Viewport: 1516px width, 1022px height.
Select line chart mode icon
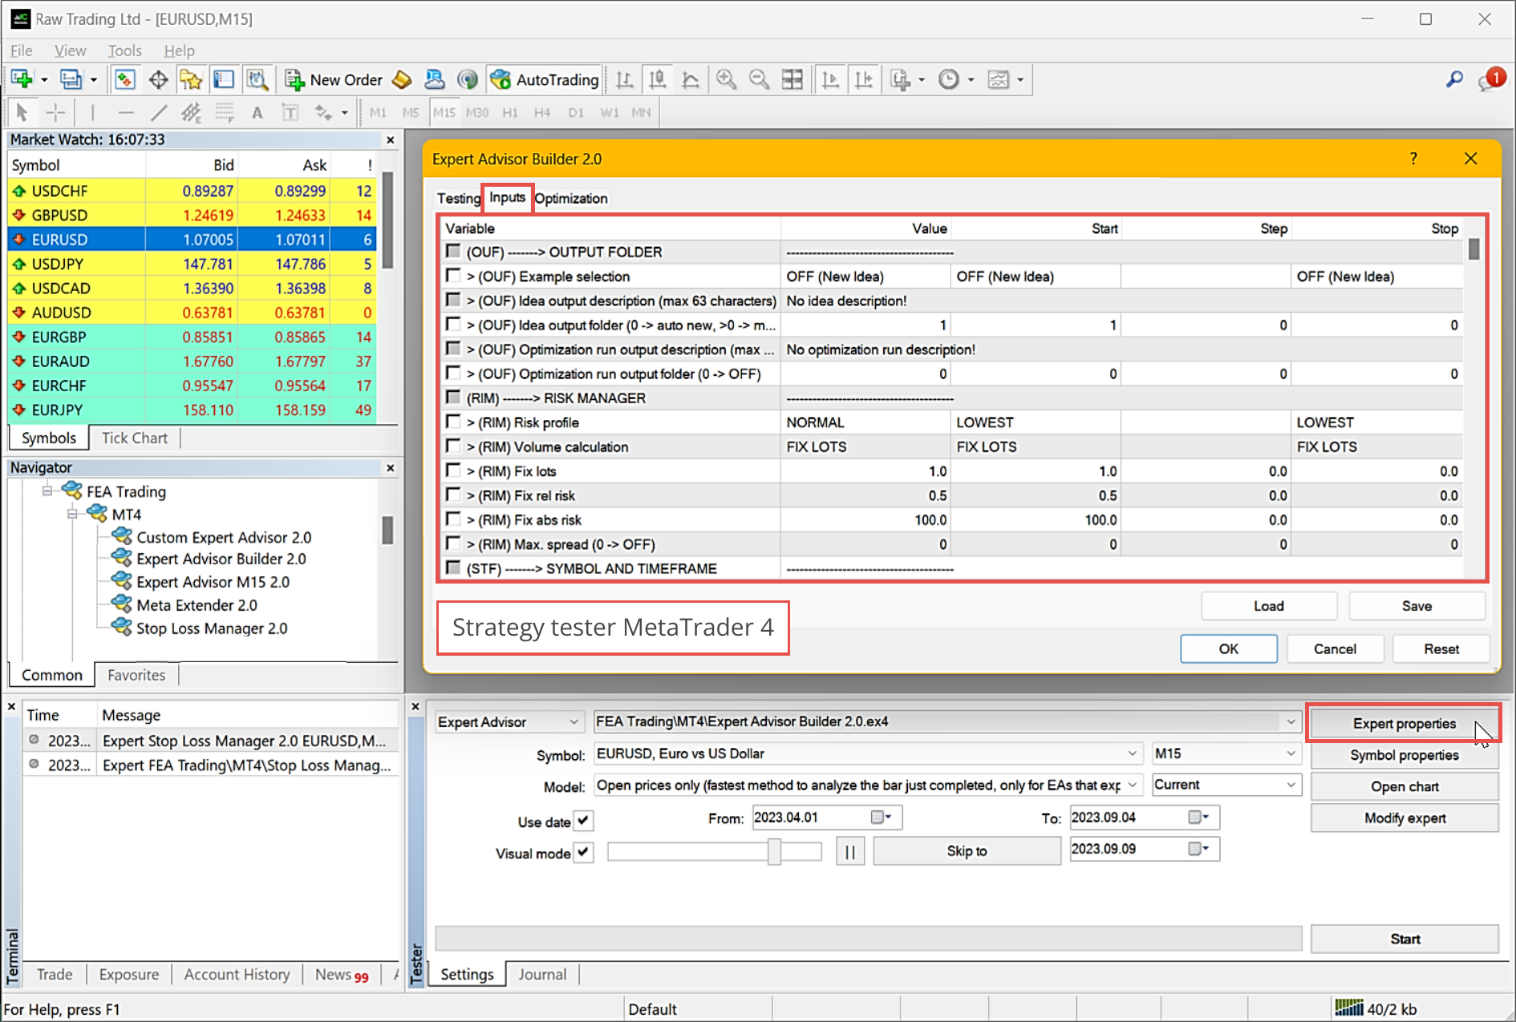tap(691, 79)
